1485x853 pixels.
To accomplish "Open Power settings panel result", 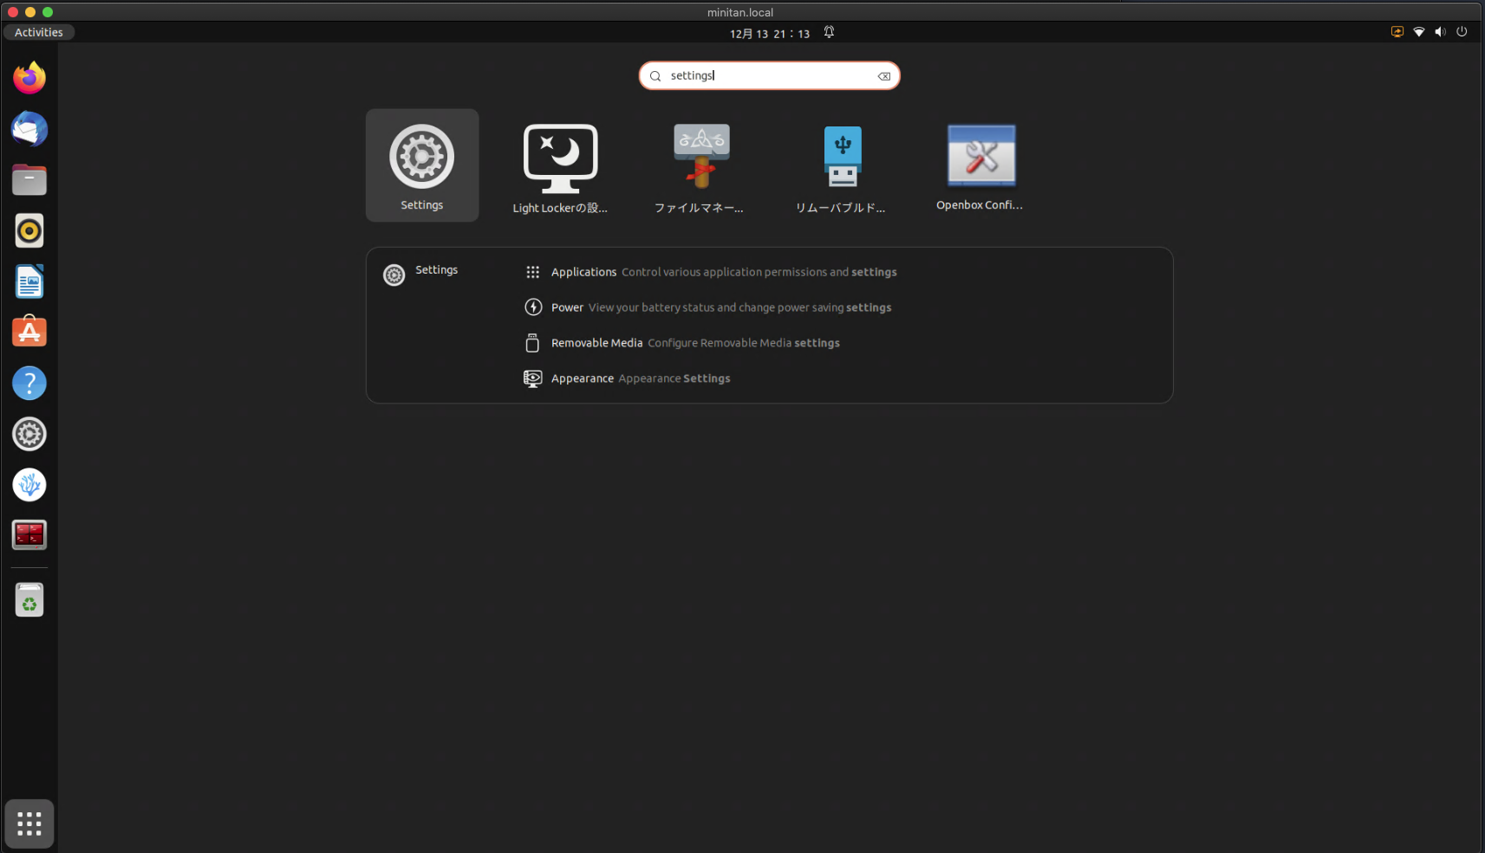I will (x=708, y=307).
